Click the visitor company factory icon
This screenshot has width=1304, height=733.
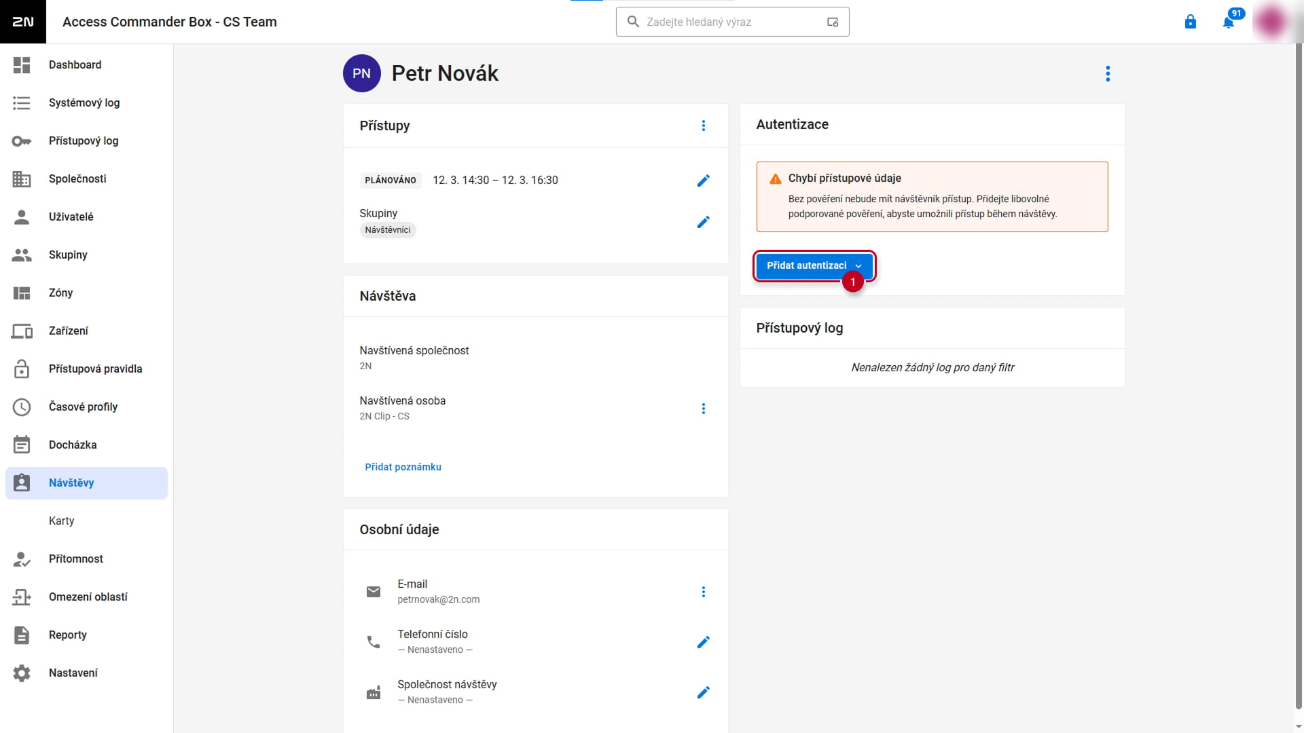coord(374,692)
